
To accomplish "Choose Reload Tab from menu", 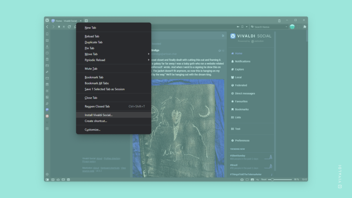I will [x=113, y=36].
